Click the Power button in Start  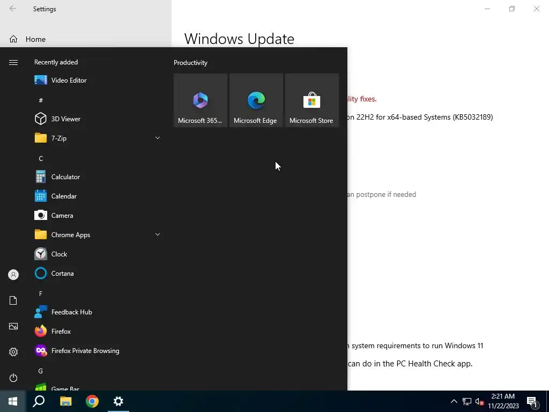(13, 378)
